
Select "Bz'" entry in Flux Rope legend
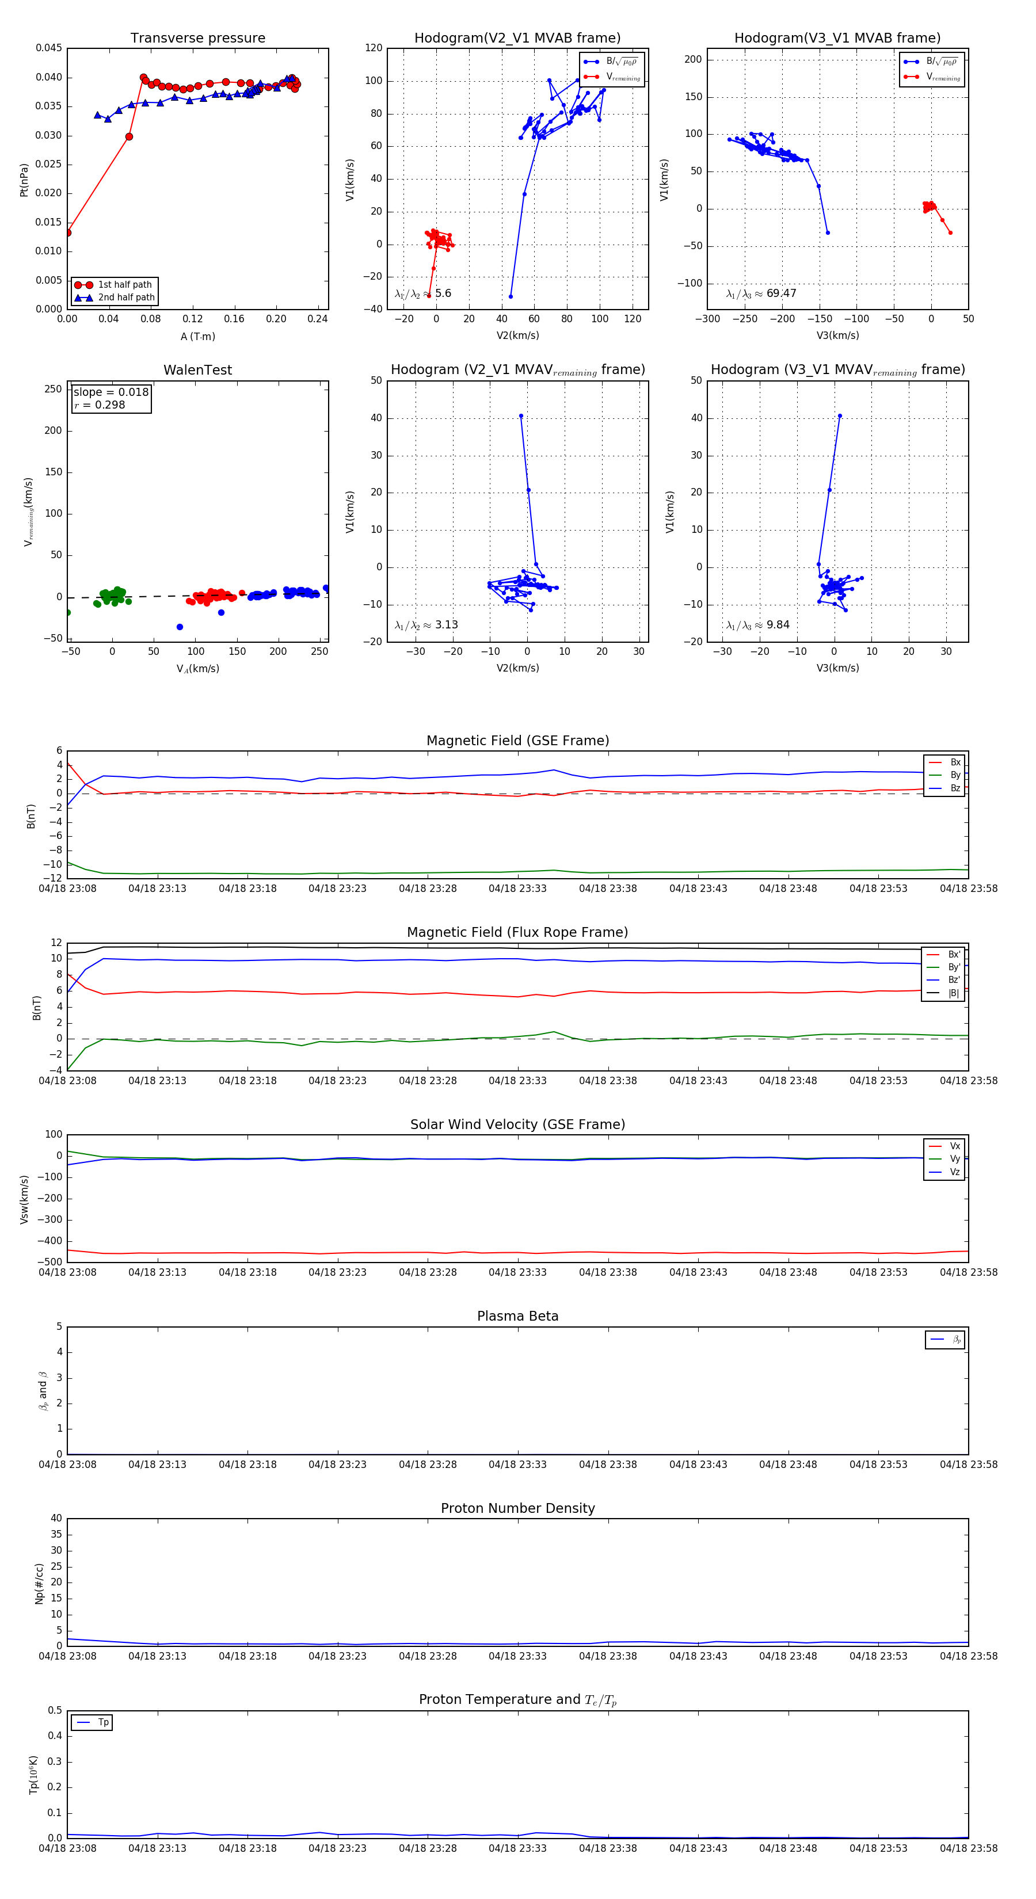click(943, 980)
